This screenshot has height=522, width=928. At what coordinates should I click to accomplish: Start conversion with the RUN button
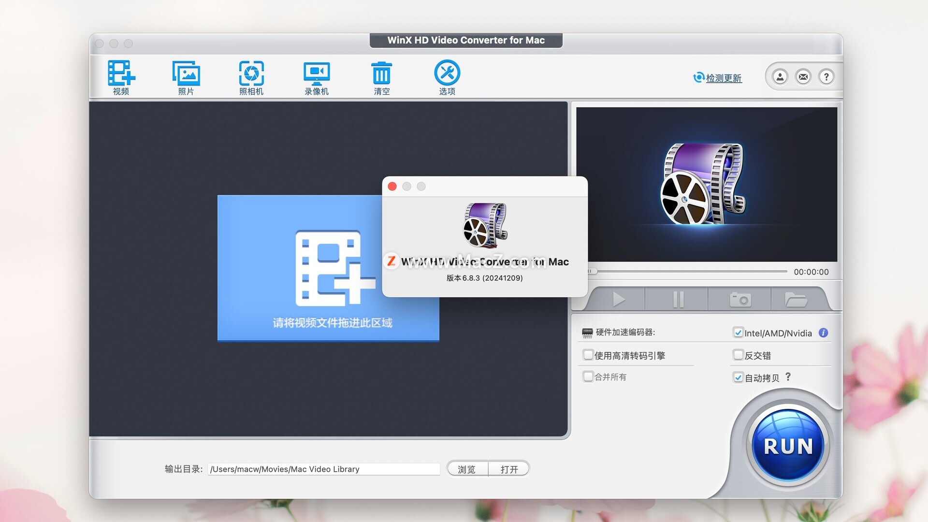(x=788, y=446)
